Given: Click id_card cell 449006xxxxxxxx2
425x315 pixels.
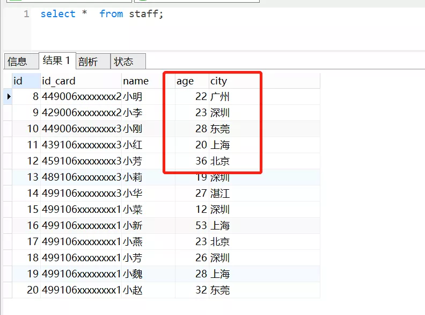Looking at the screenshot, I should (81, 97).
